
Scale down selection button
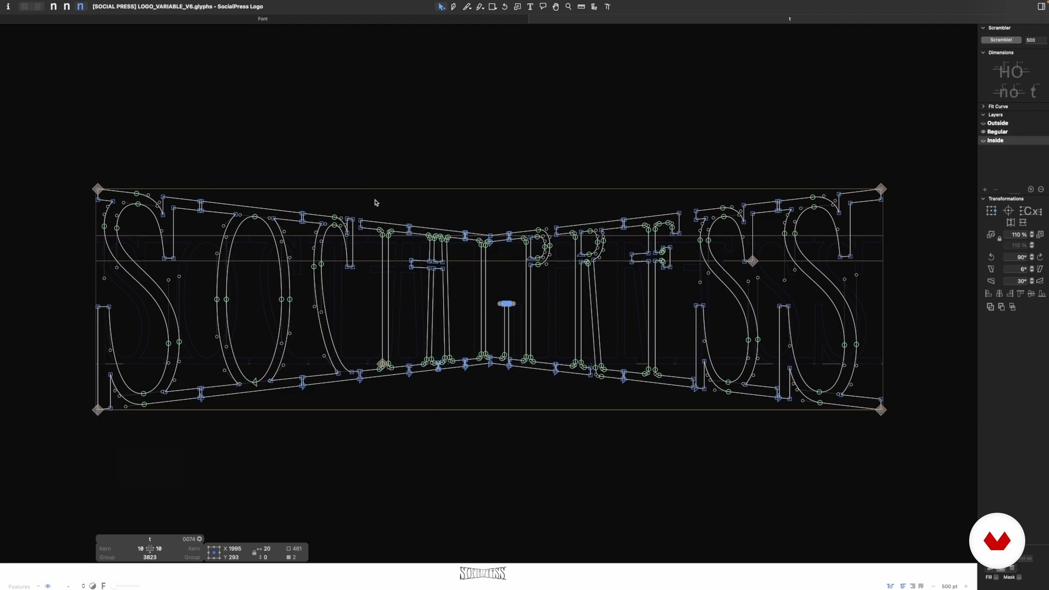(991, 234)
